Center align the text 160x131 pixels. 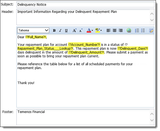(x=115, y=31)
